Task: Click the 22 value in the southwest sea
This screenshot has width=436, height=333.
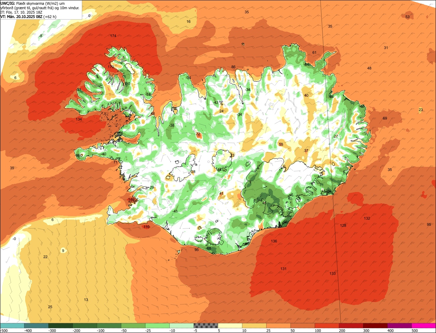Action: (45, 257)
